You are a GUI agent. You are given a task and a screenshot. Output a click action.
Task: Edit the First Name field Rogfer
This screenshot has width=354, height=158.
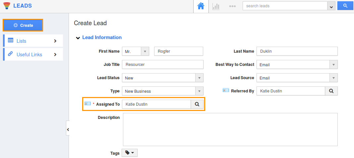pos(179,51)
